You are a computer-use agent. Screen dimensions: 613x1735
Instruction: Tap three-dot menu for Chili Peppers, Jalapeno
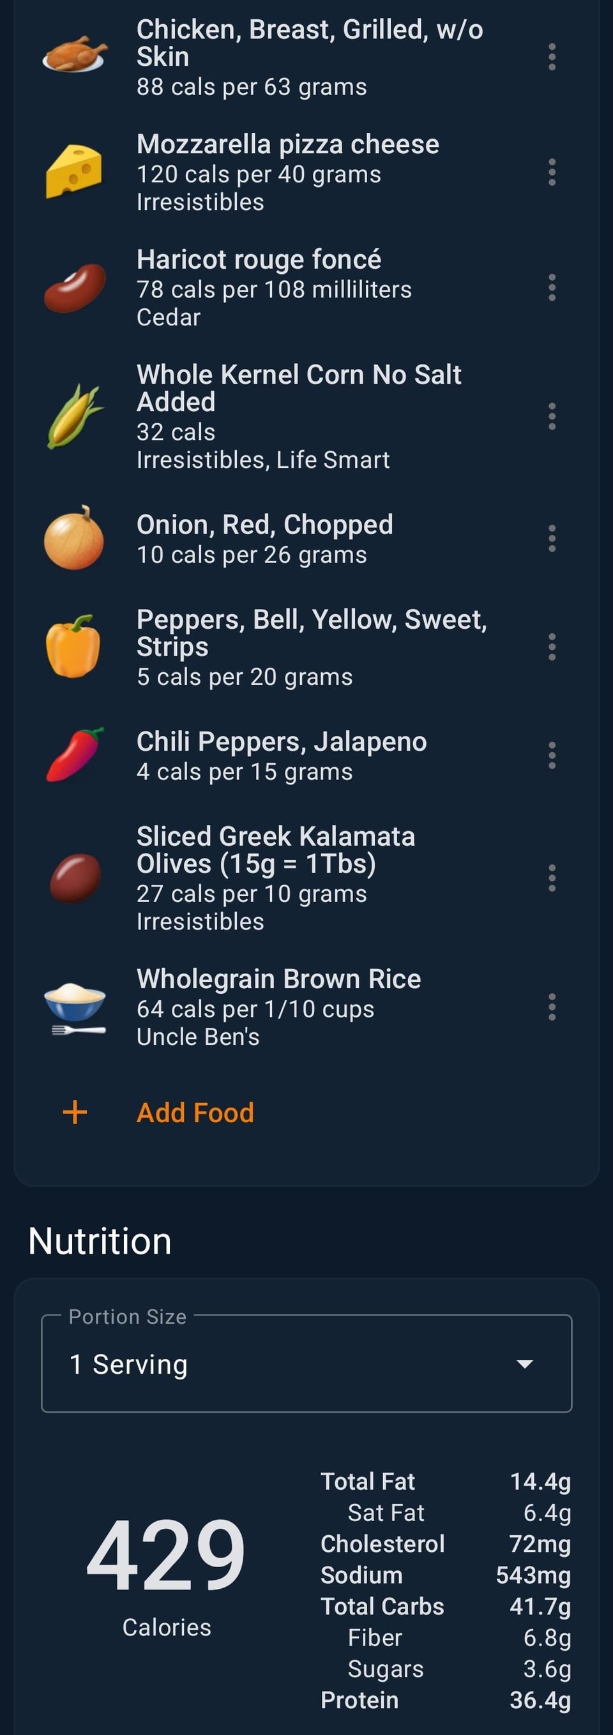tap(552, 756)
